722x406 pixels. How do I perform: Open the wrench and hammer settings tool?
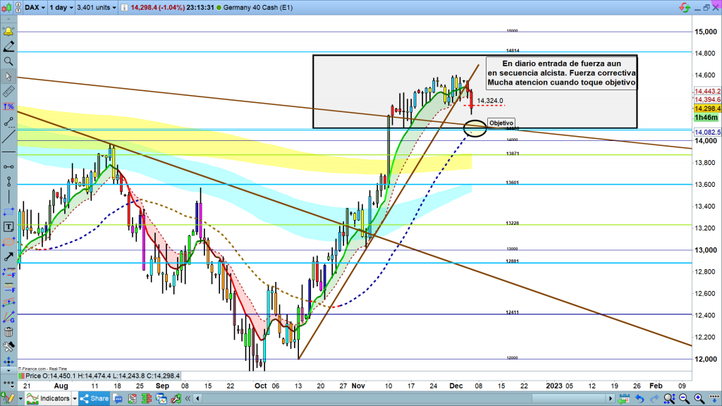[x=9, y=347]
